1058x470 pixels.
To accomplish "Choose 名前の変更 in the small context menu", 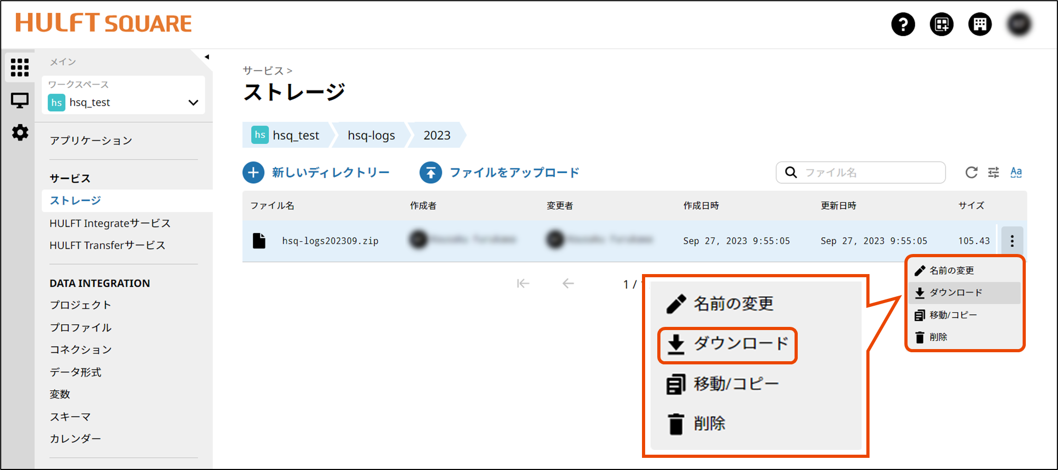I will 965,270.
